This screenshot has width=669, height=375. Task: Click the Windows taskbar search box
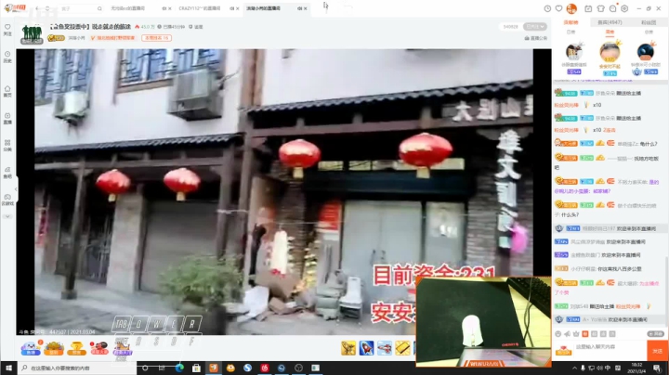tap(77, 368)
